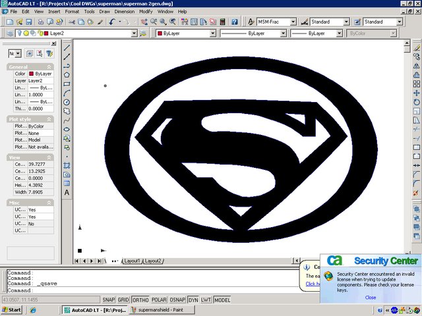This screenshot has height=316, width=422.
Task: Open the ByLayer color control dropdown
Action: (213, 34)
